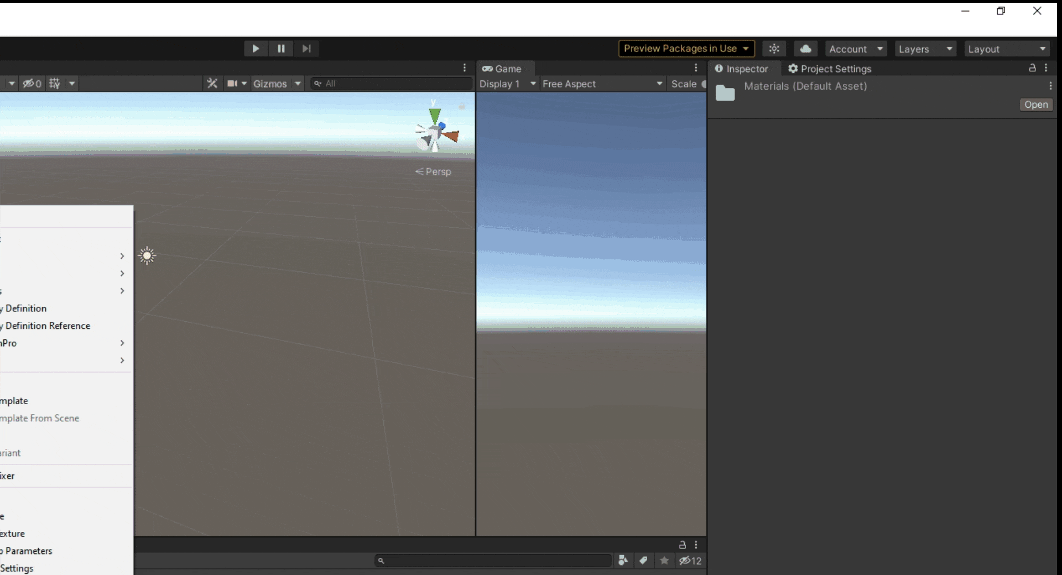The height and width of the screenshot is (575, 1062).
Task: Filter project assets by Label tag icon
Action: pyautogui.click(x=644, y=561)
